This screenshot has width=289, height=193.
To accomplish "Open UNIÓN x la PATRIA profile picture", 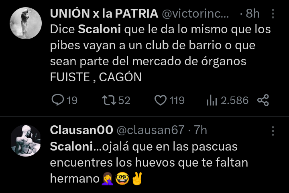I will 26,23.
